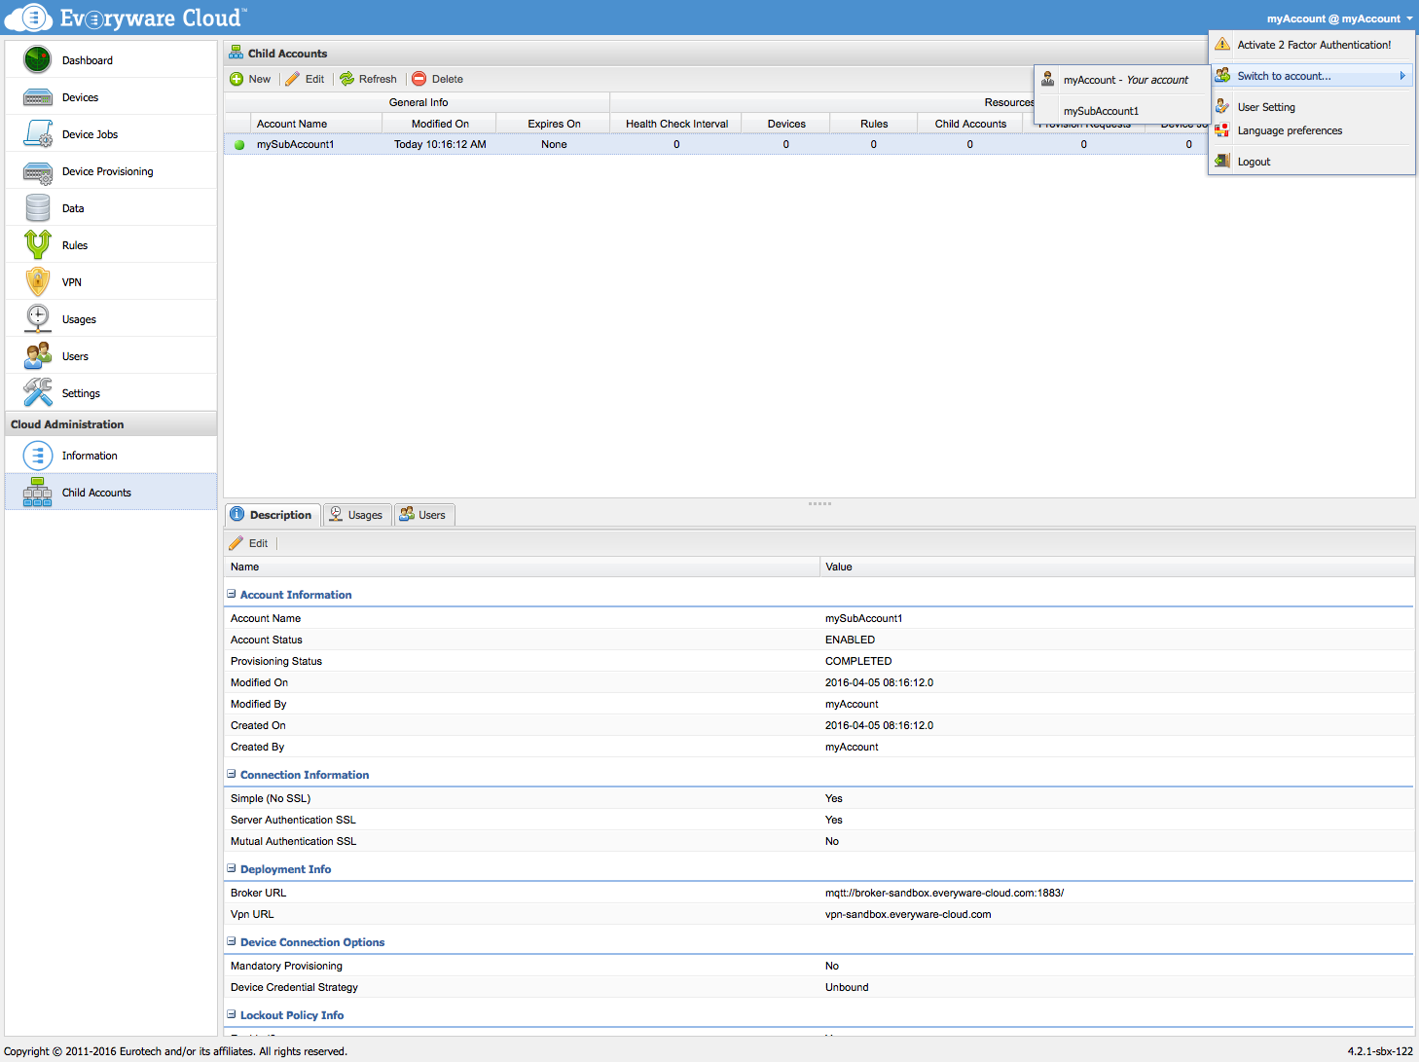Click the Logout door icon
Screen dimensions: 1419x1062
click(x=1222, y=161)
